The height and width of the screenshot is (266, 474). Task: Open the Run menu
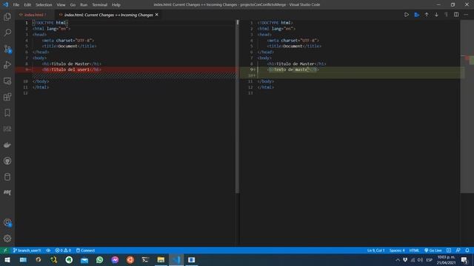pyautogui.click(x=84, y=5)
